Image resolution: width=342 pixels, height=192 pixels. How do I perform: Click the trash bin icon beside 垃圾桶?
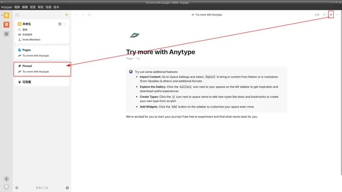pos(19,82)
